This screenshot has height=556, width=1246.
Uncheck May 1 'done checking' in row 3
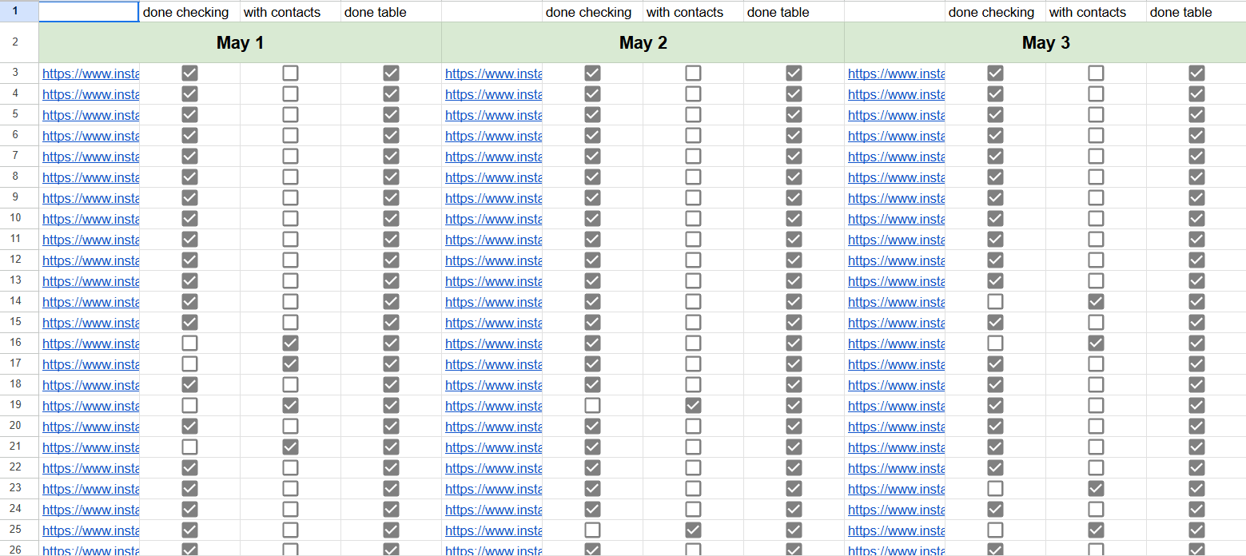189,73
